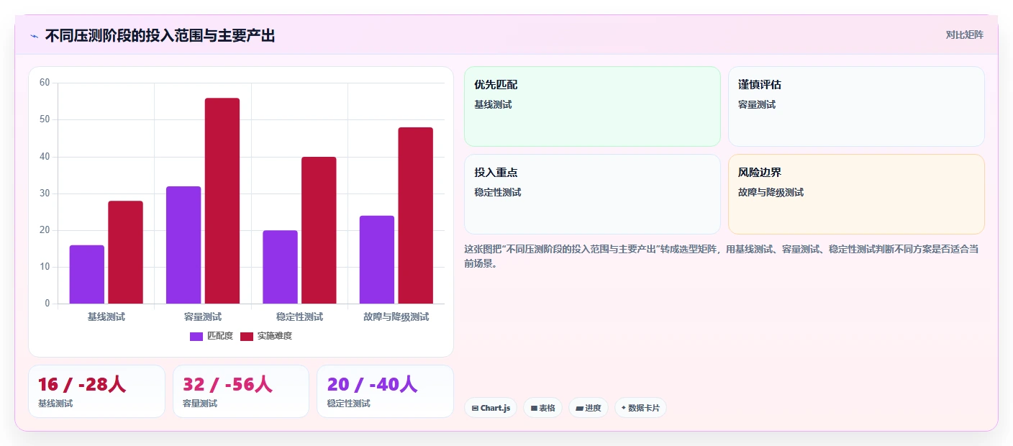Select the 优先匹配 card
1013x446 pixels.
click(592, 106)
